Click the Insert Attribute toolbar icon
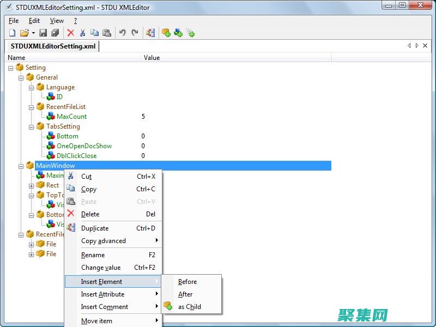The width and height of the screenshot is (436, 327). click(178, 33)
